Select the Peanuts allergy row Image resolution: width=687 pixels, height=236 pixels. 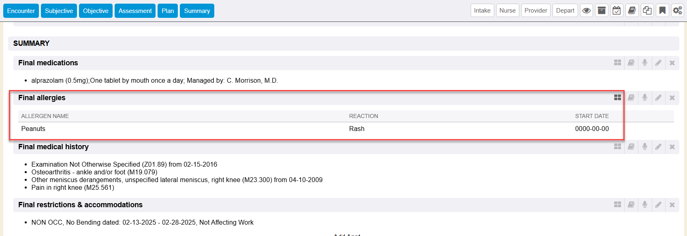[x=33, y=129]
